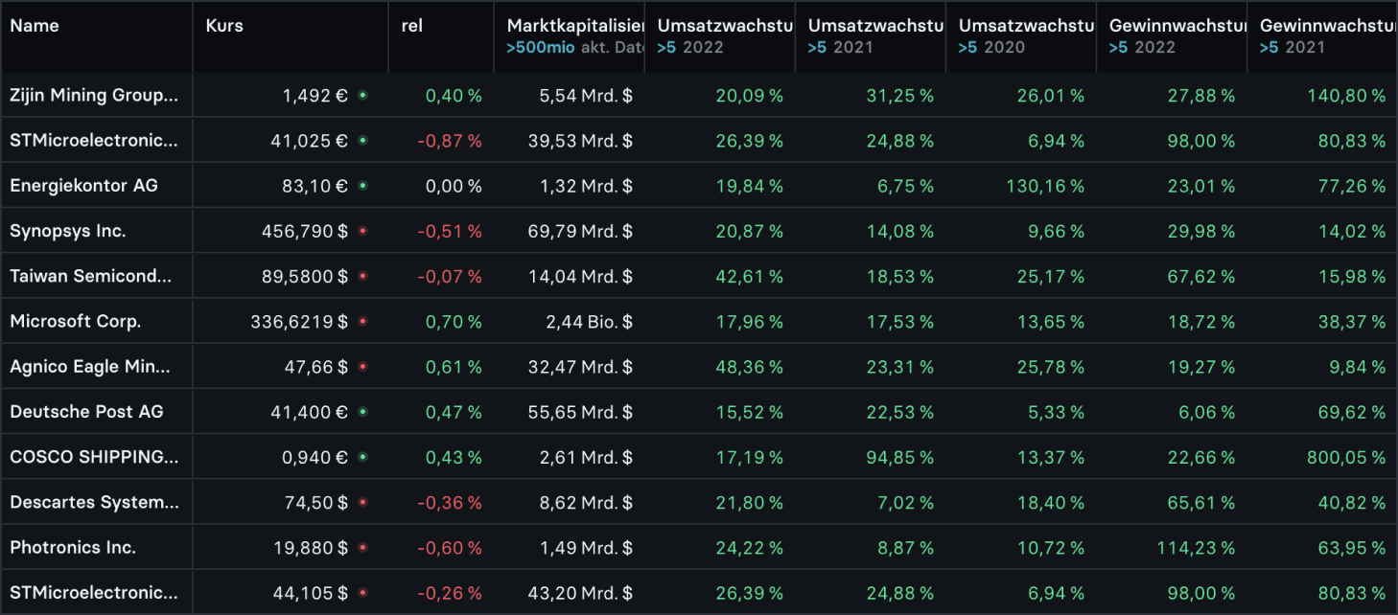
Task: Toggle the green dot on the second STMicroelectronics row
Action: [x=362, y=591]
